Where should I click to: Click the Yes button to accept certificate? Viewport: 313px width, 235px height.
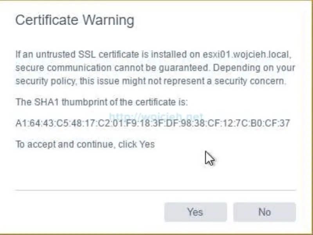195,212
